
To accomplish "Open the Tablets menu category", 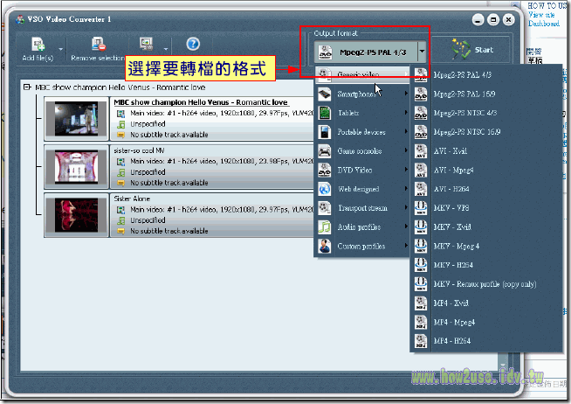I will point(362,113).
